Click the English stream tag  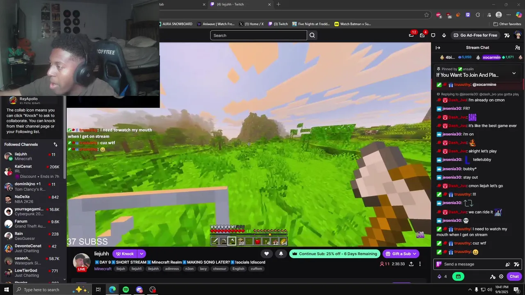(x=238, y=269)
